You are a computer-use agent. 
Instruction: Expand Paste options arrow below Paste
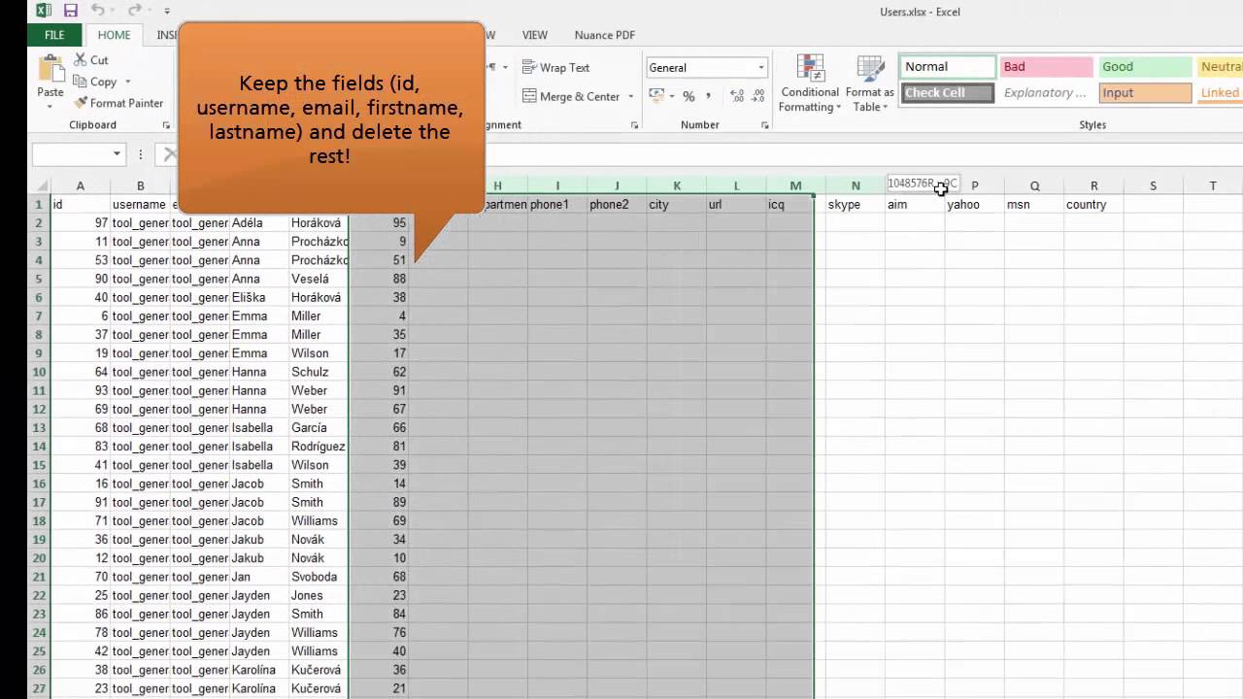tap(50, 108)
